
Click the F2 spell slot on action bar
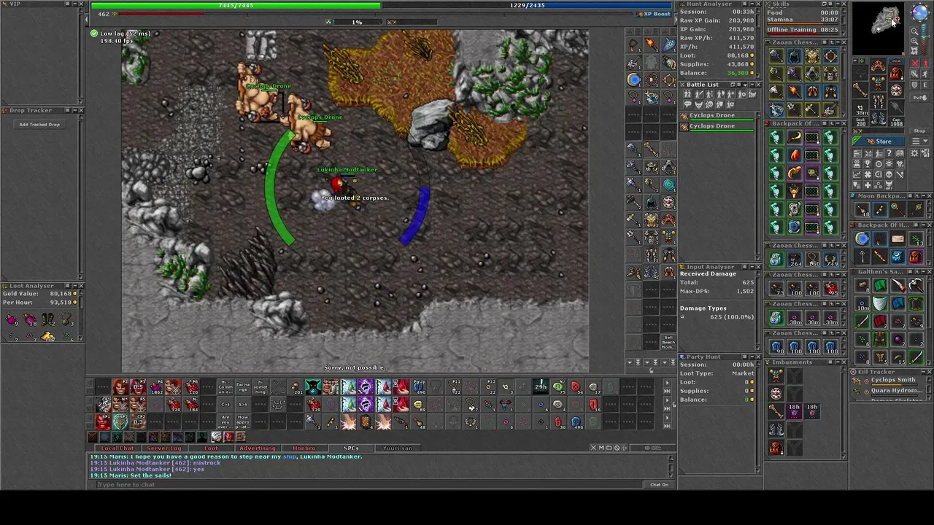(x=120, y=386)
